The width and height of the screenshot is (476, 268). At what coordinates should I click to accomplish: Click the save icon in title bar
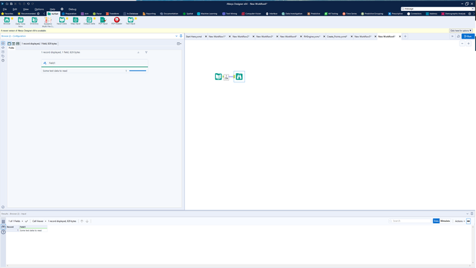12,3
